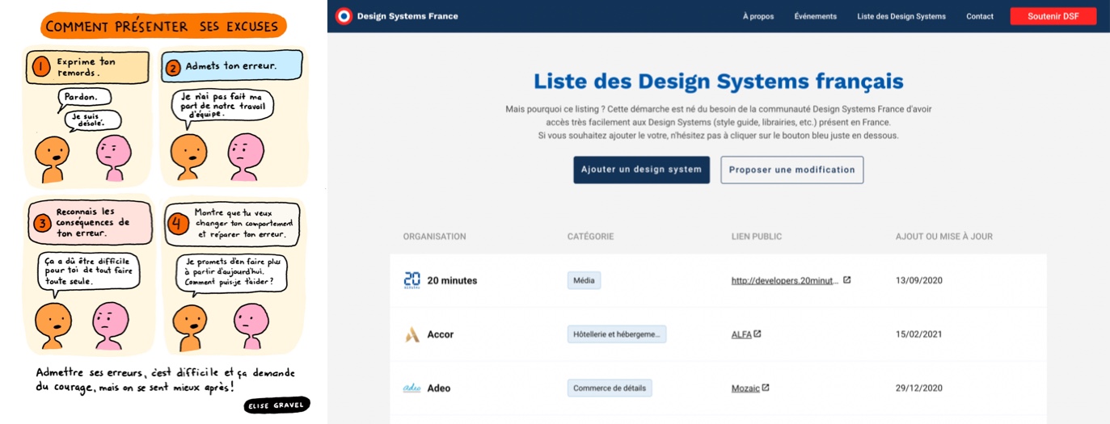Open the ALFA design system link
The image size is (1110, 424).
(x=741, y=334)
